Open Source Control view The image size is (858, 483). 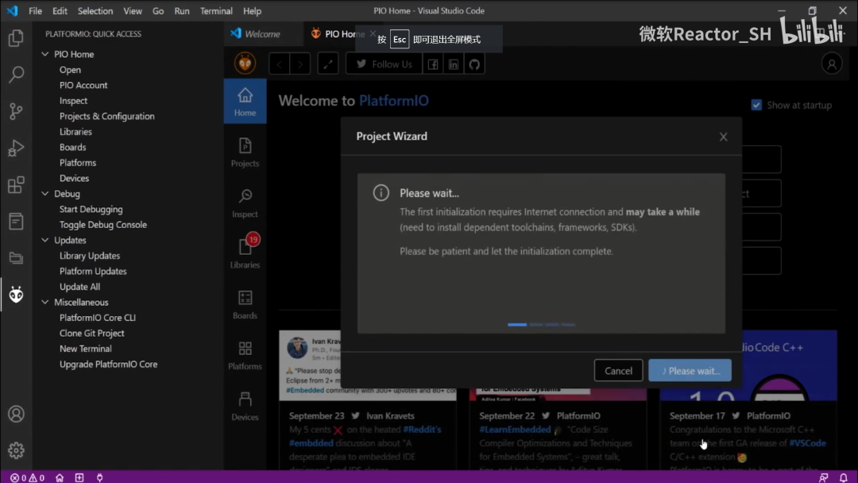(16, 111)
